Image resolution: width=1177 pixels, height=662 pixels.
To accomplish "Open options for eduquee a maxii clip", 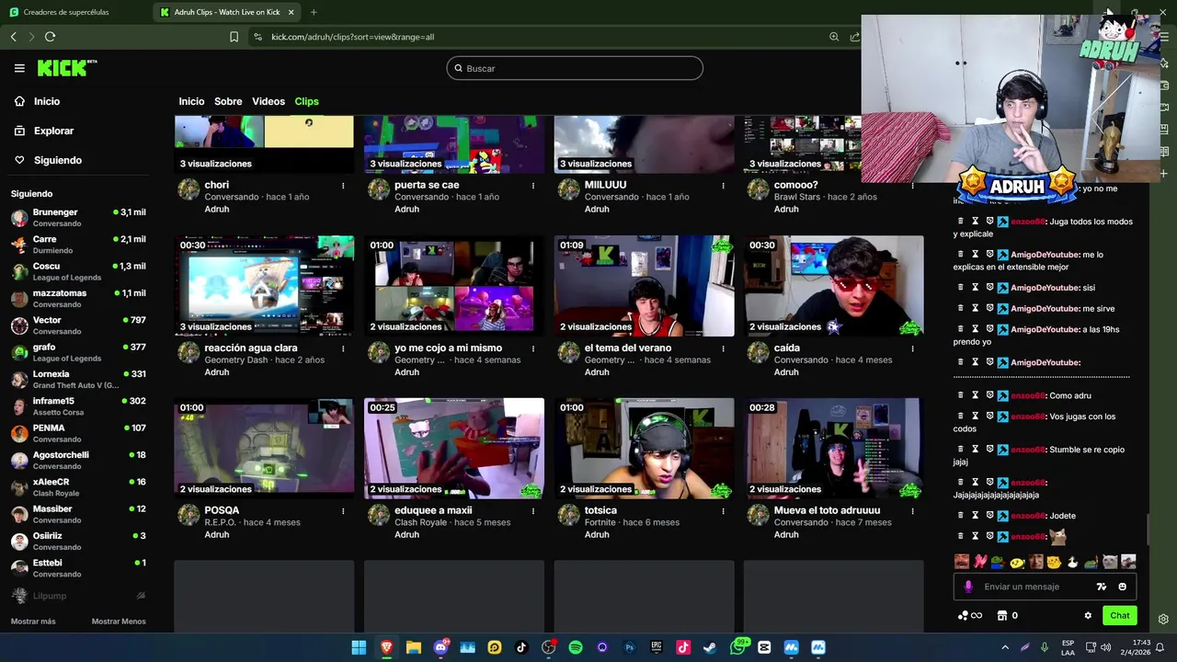I will coord(533,511).
